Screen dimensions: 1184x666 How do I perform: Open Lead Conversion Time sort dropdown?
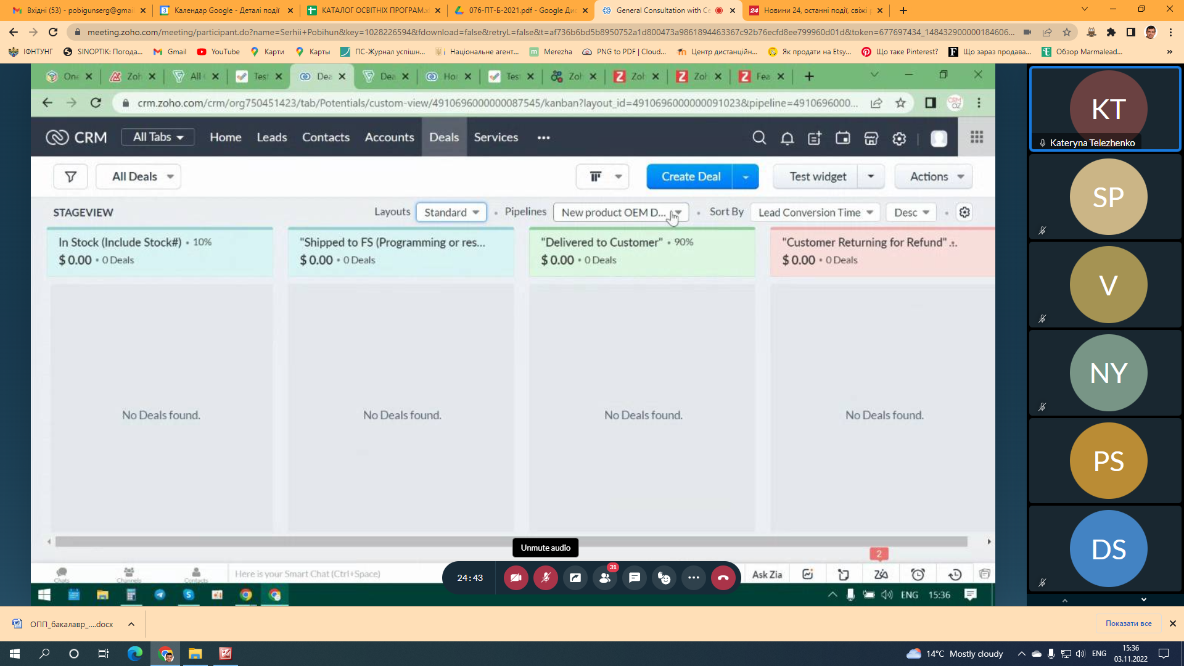(x=815, y=213)
